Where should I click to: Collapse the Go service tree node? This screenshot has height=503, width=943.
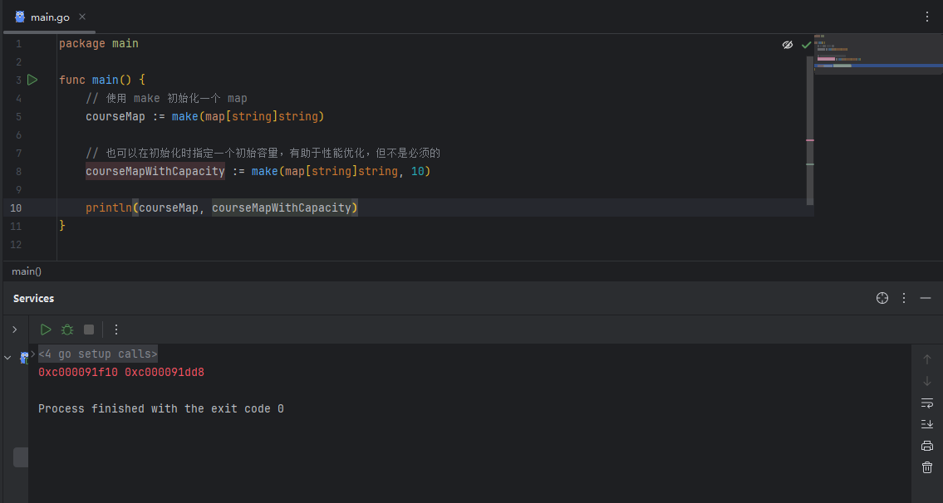[7, 358]
